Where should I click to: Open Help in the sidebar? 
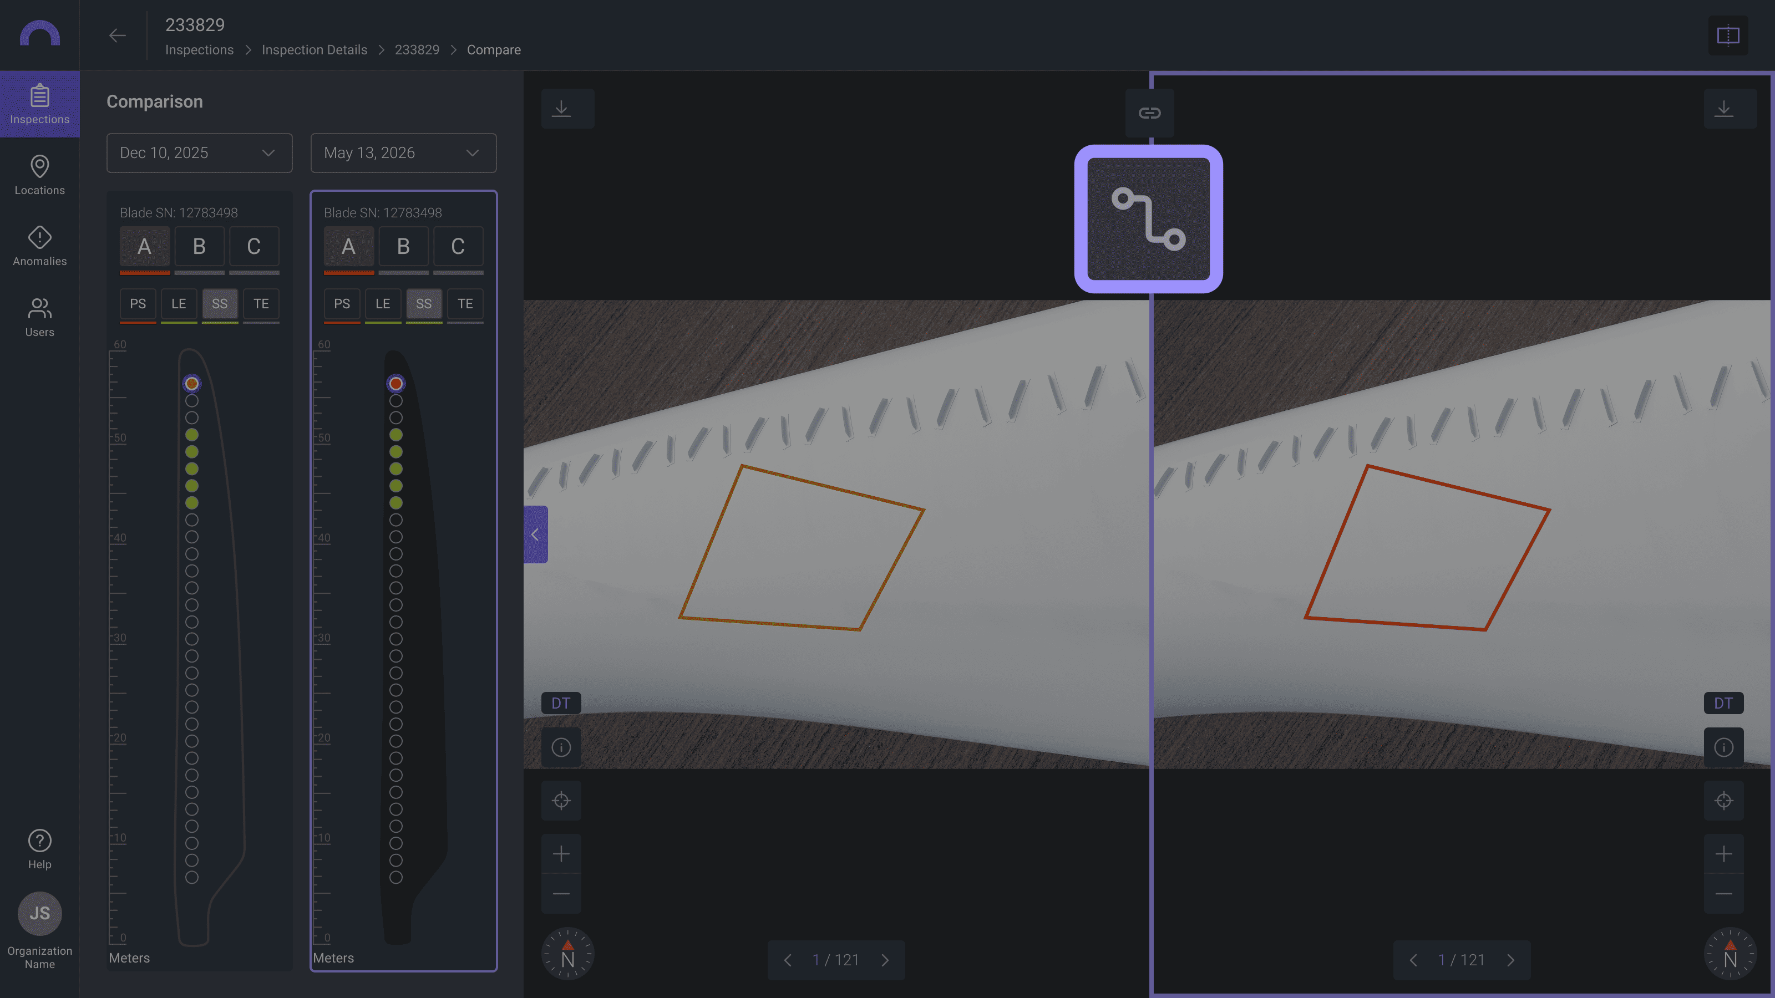[x=39, y=849]
